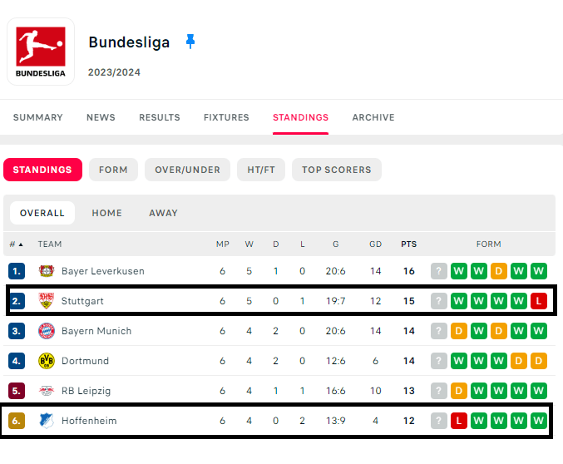Click RB Leipzig club crest
This screenshot has height=464, width=563.
coord(46,391)
